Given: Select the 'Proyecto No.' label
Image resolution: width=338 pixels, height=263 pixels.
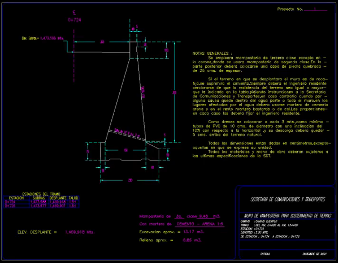Looking at the screenshot, I should click(x=290, y=9).
